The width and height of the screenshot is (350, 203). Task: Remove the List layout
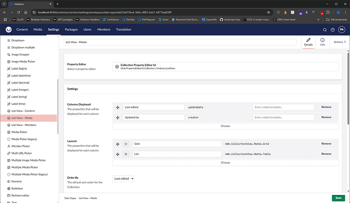[x=326, y=154]
